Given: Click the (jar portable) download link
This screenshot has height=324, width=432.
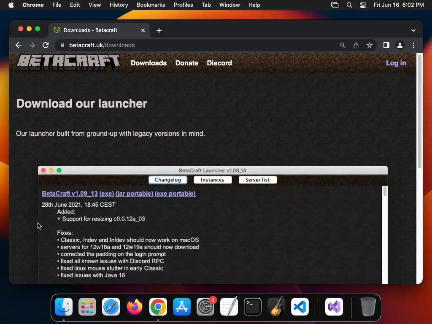Looking at the screenshot, I should (134, 194).
